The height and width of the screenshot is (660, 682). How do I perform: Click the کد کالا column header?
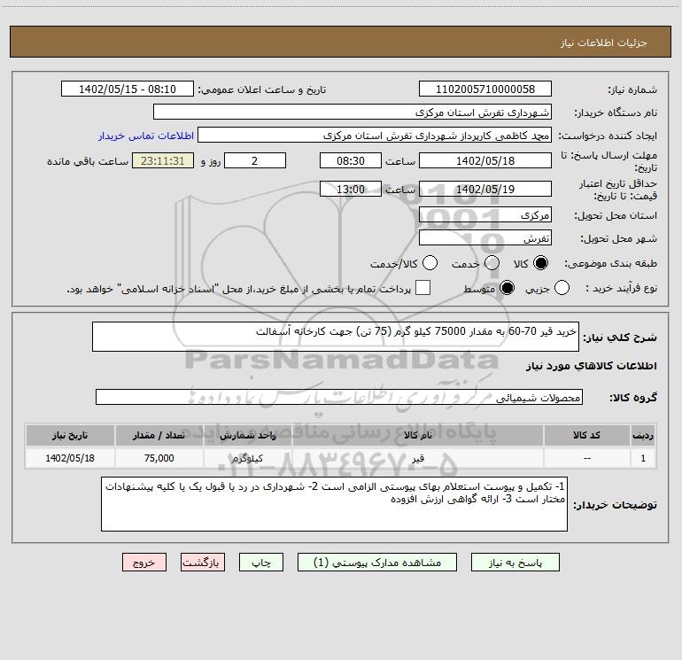point(586,436)
